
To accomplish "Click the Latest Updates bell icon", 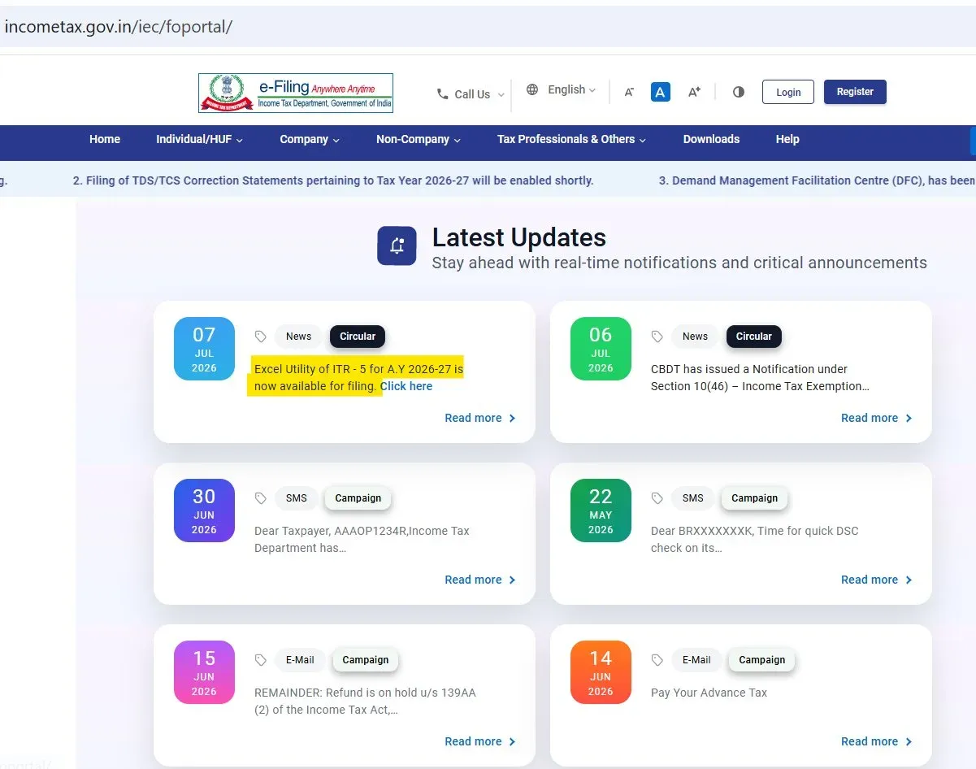I will 397,245.
